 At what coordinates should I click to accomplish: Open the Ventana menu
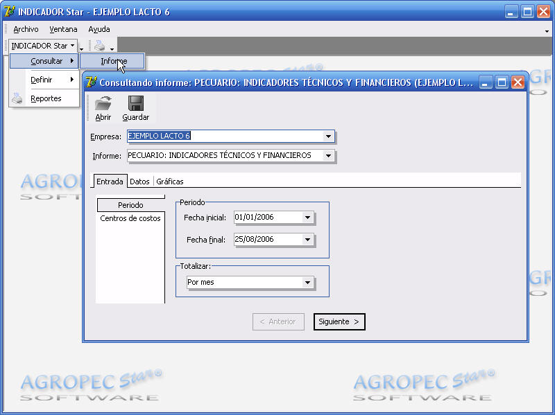tap(63, 29)
